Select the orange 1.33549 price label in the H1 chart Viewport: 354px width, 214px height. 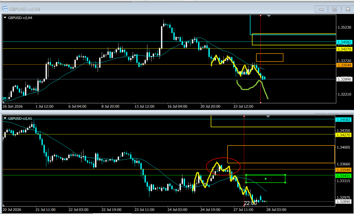click(x=343, y=170)
